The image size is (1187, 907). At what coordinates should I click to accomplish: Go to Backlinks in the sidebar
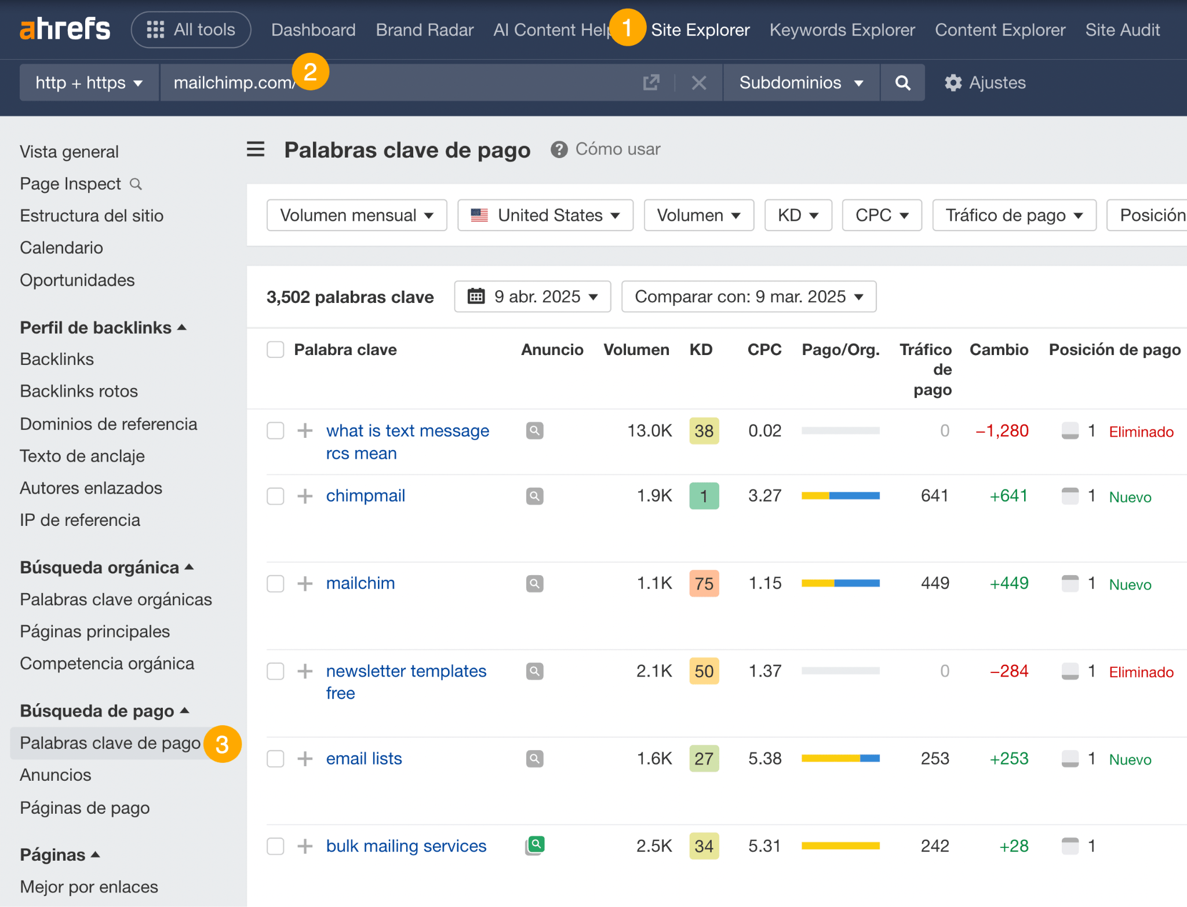(x=56, y=359)
